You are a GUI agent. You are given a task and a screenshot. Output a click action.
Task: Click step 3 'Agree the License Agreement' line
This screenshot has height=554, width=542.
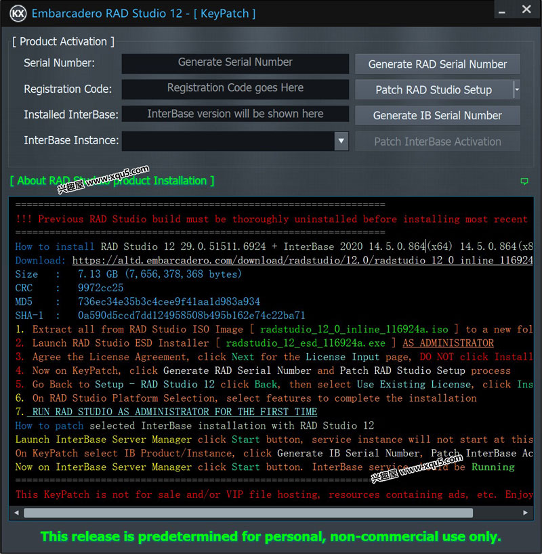point(274,357)
